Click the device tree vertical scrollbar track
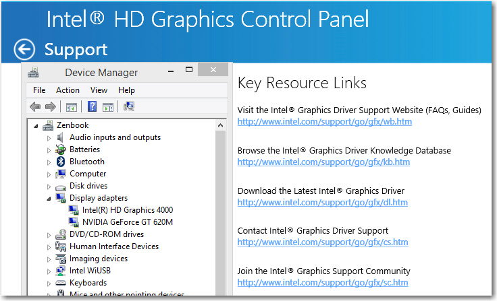 [x=221, y=213]
